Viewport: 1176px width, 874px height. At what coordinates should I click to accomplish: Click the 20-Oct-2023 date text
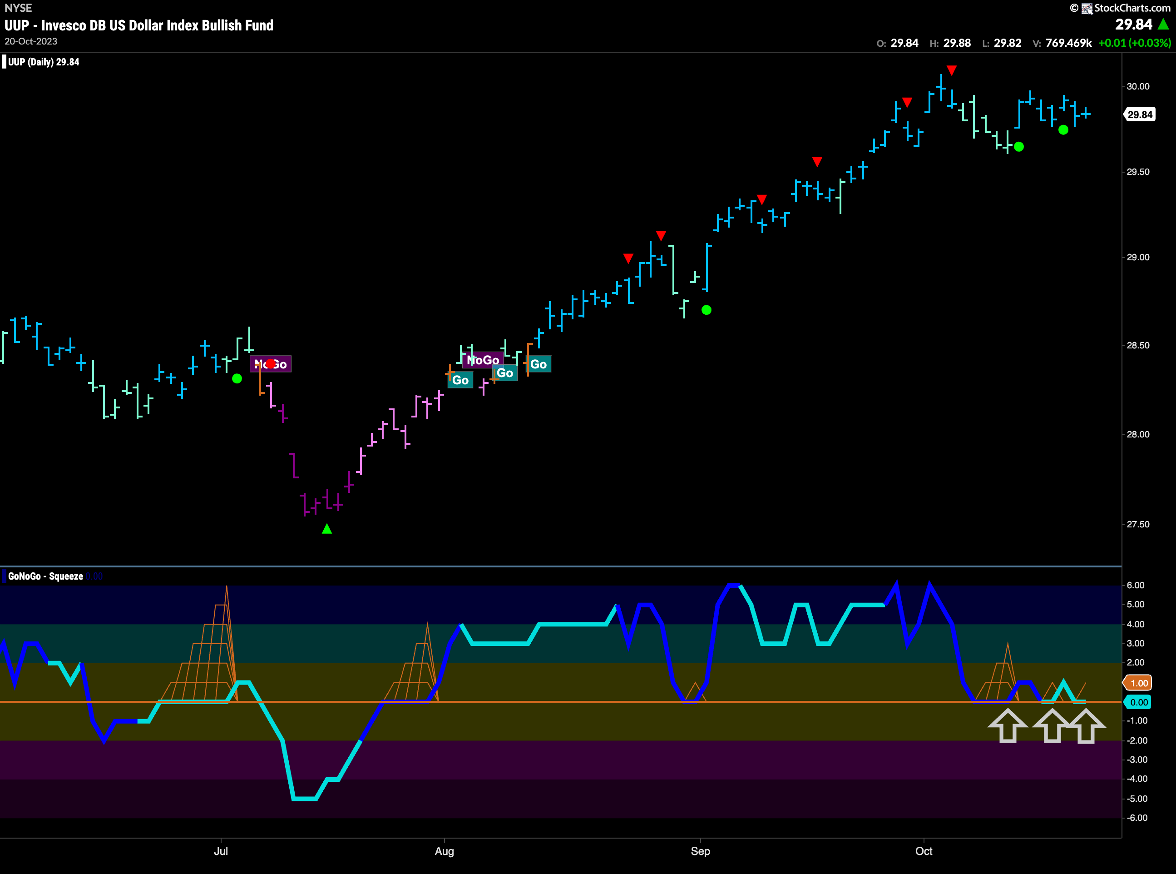[x=31, y=41]
